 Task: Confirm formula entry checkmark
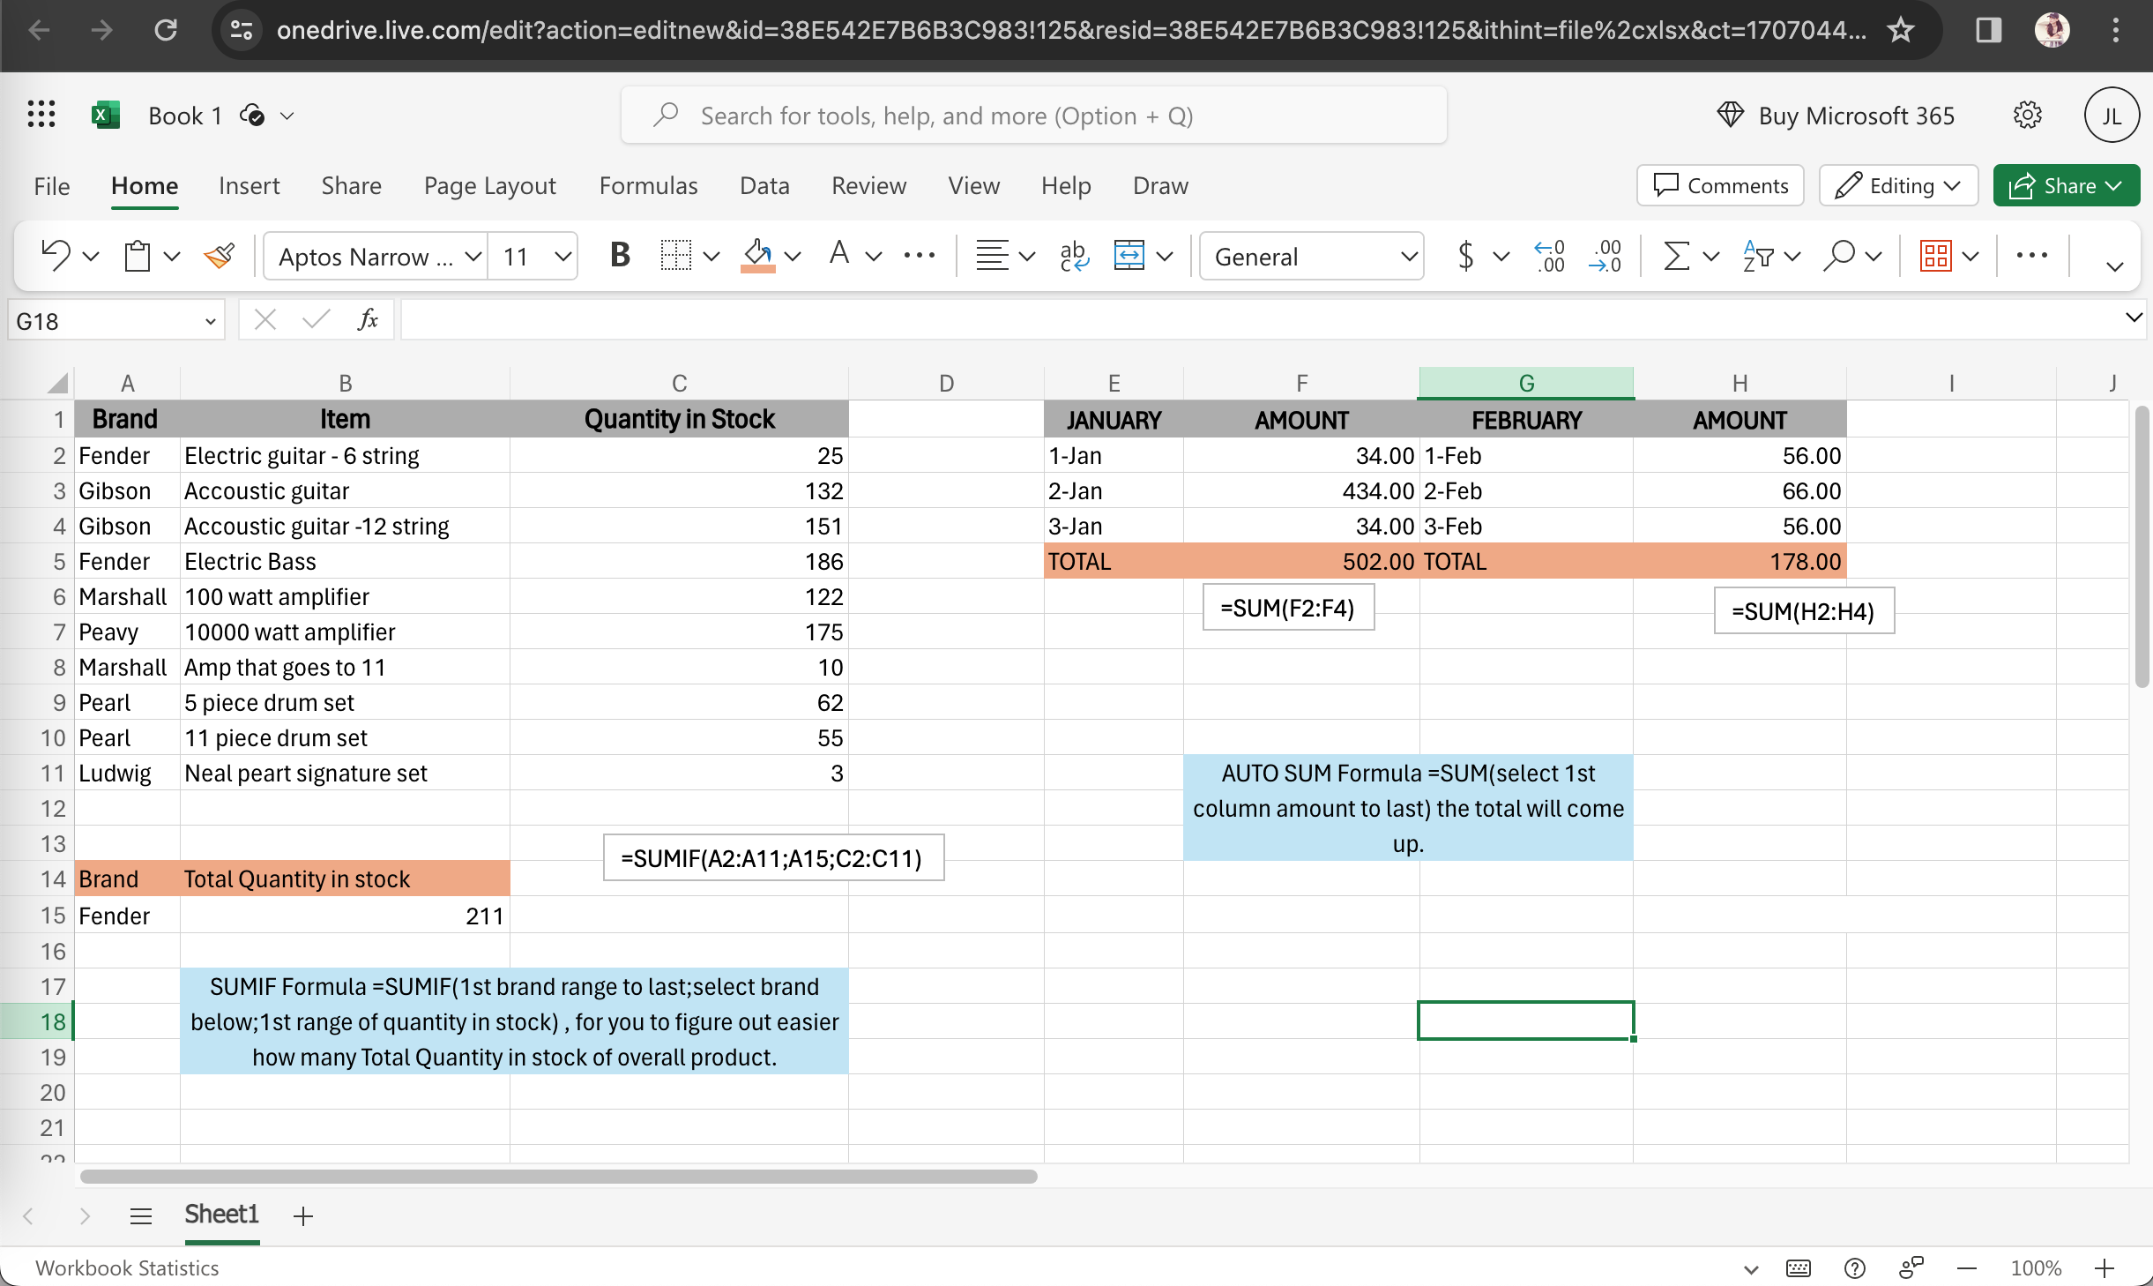316,319
